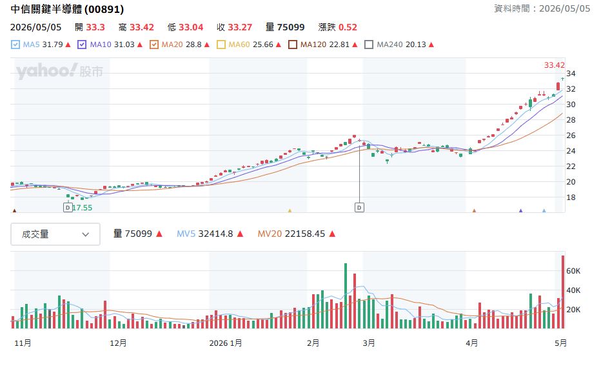Click the dark red triangle marker in November
This screenshot has width=601, height=371.
click(15, 210)
